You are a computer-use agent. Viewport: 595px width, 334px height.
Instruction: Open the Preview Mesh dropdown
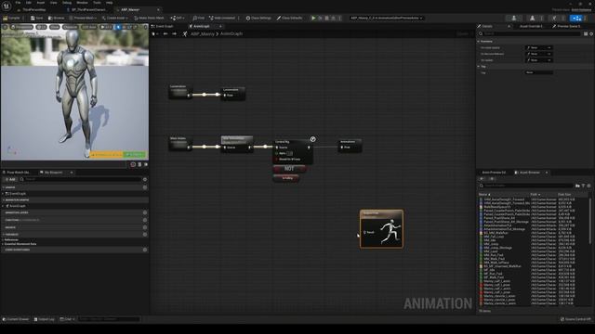[x=83, y=18]
